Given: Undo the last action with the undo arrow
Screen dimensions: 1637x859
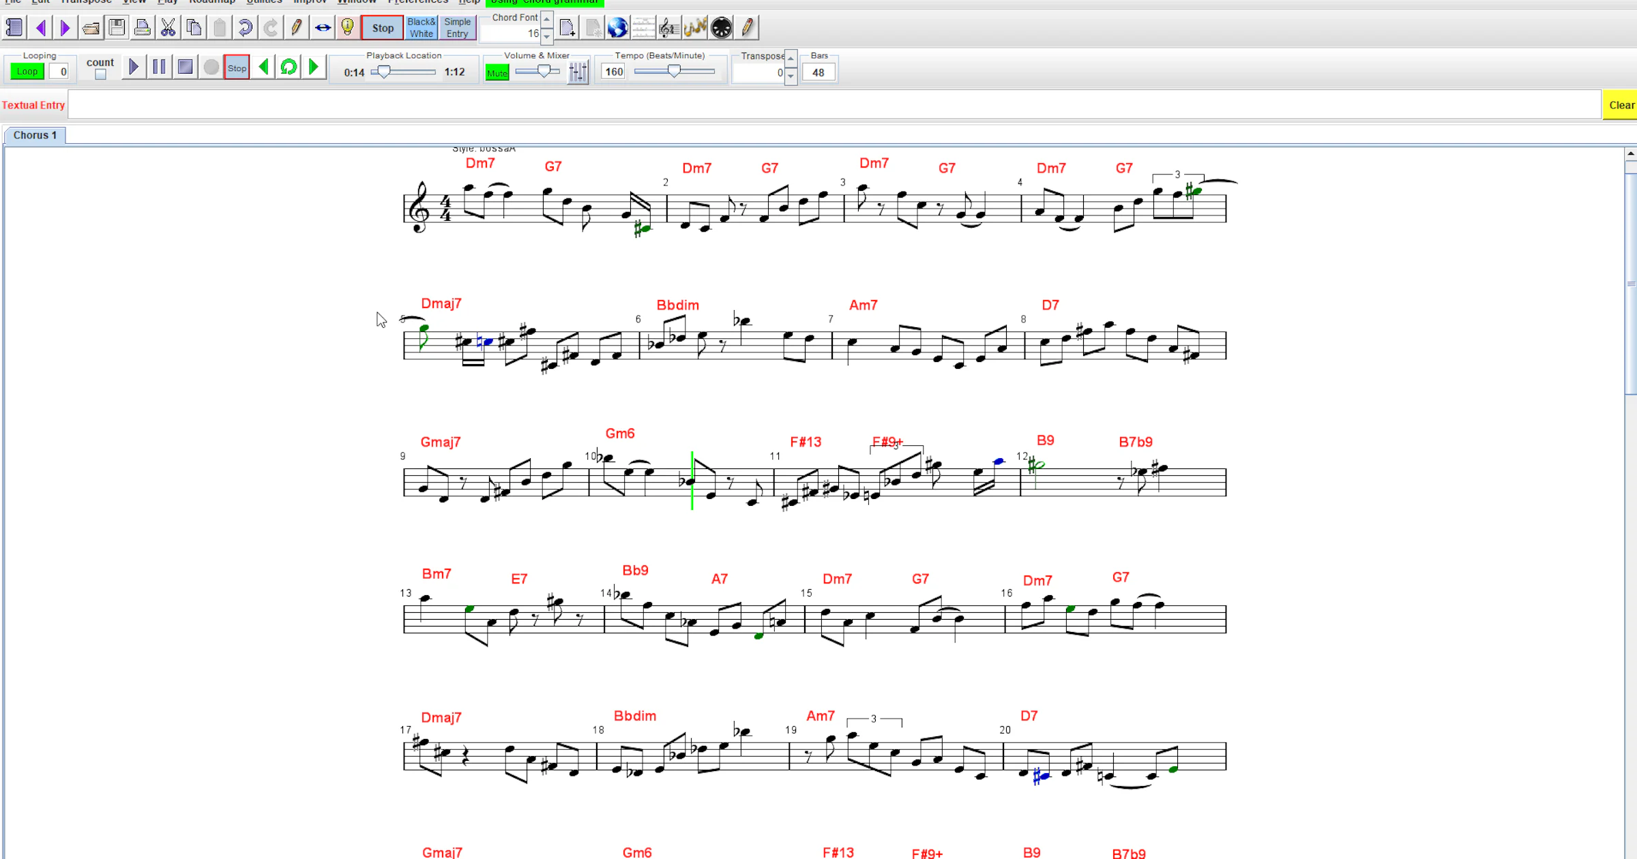Looking at the screenshot, I should click(x=245, y=28).
